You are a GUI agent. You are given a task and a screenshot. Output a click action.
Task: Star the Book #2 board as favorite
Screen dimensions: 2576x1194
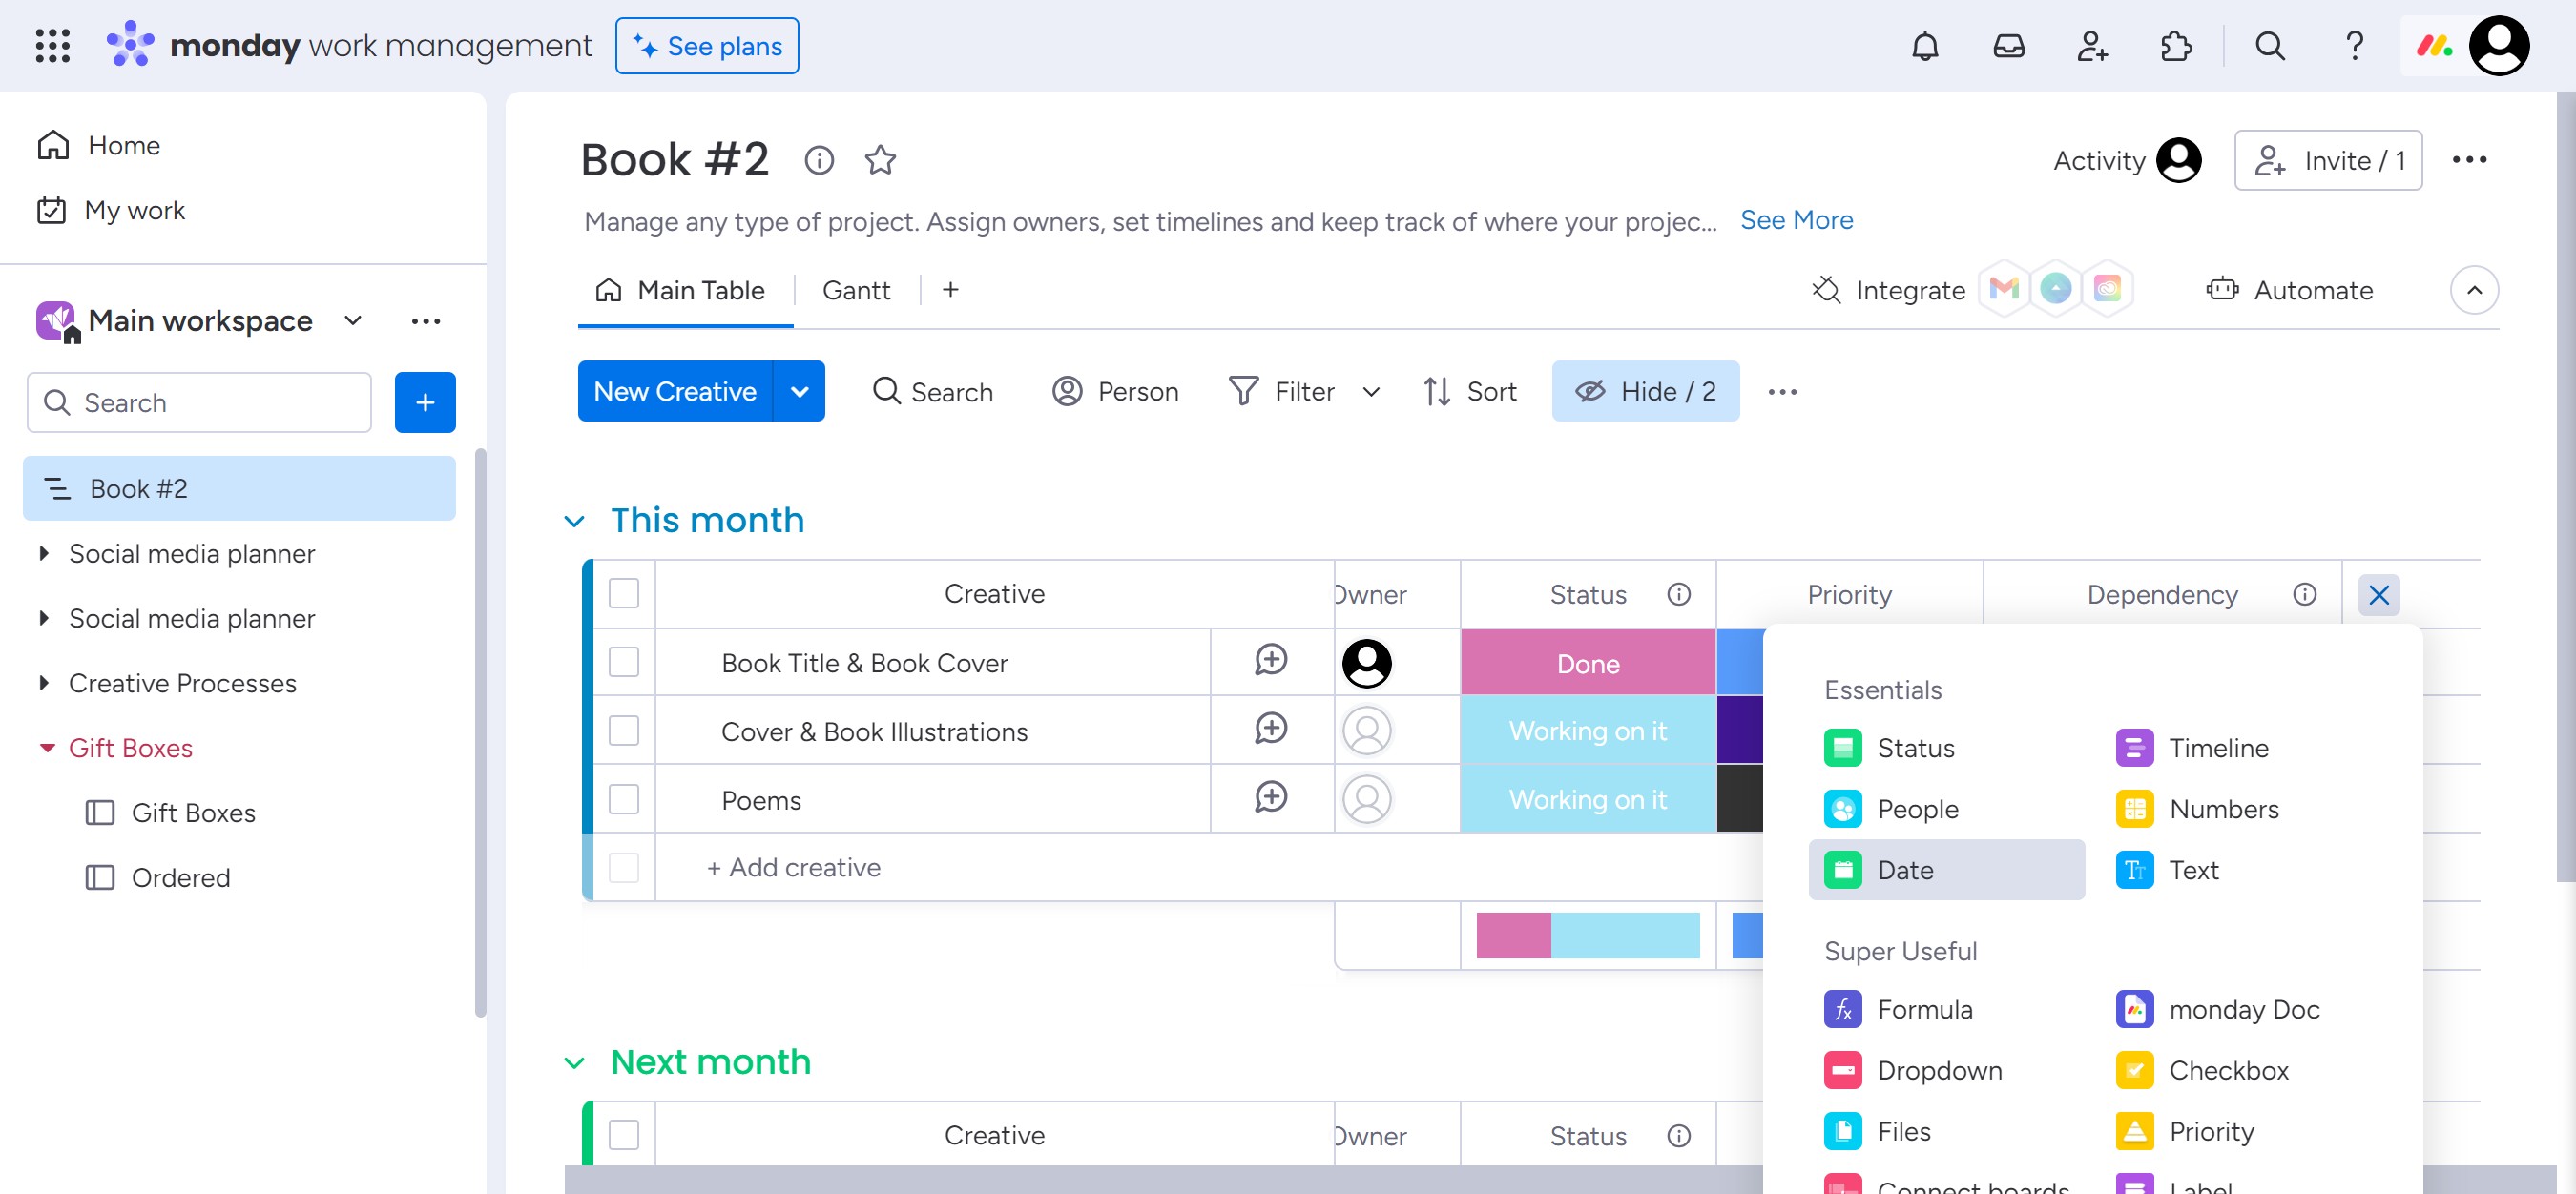[x=880, y=160]
